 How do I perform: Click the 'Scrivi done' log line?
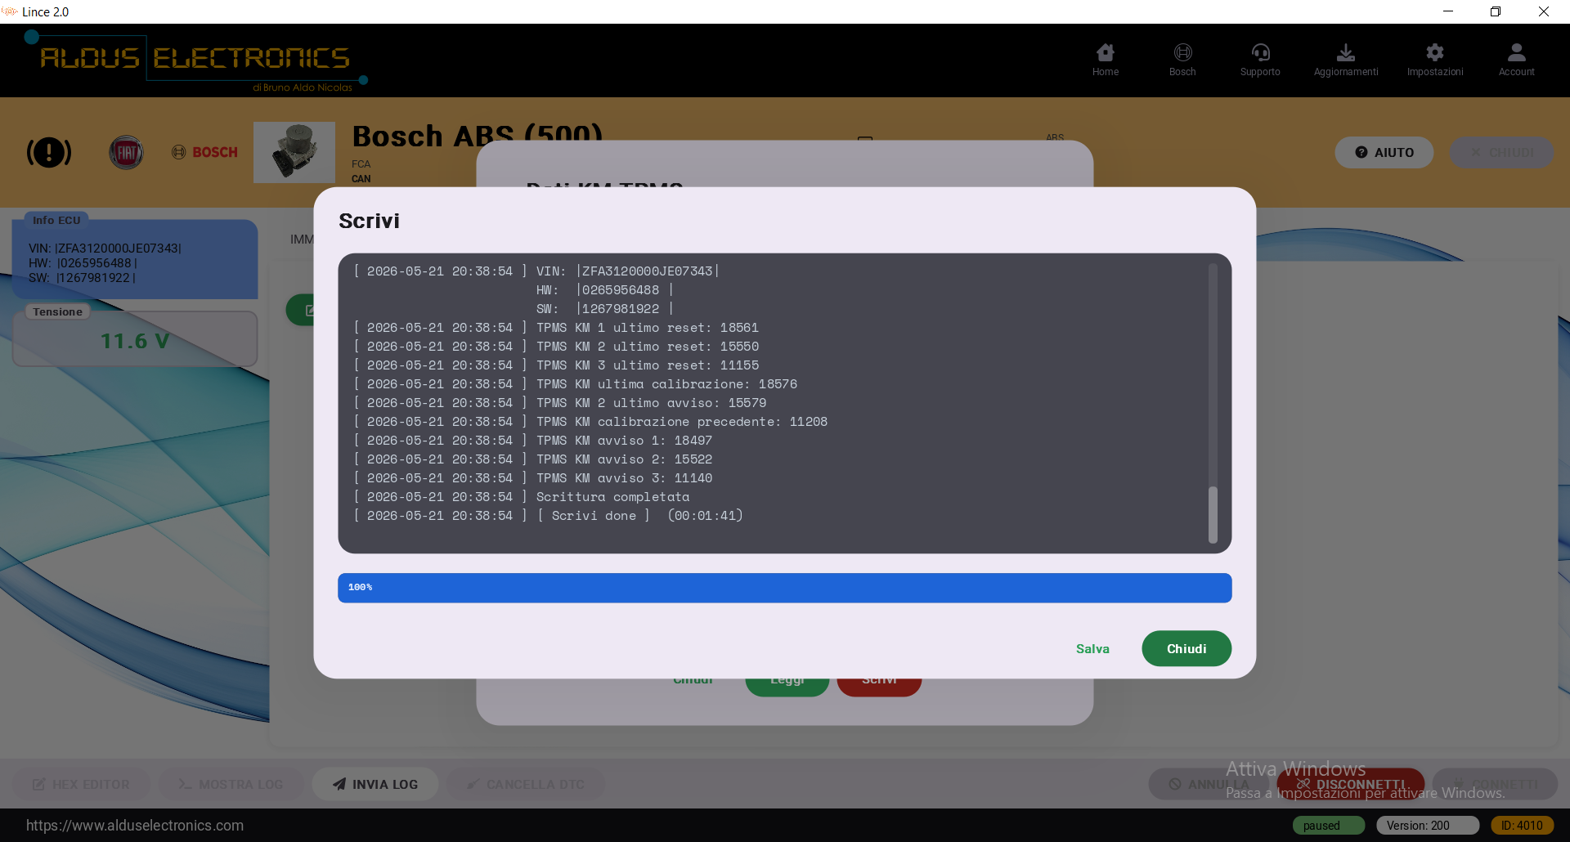(x=549, y=516)
